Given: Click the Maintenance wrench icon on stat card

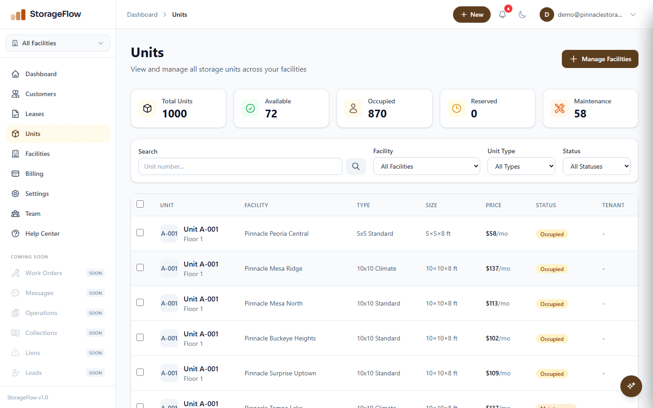Looking at the screenshot, I should pos(559,108).
